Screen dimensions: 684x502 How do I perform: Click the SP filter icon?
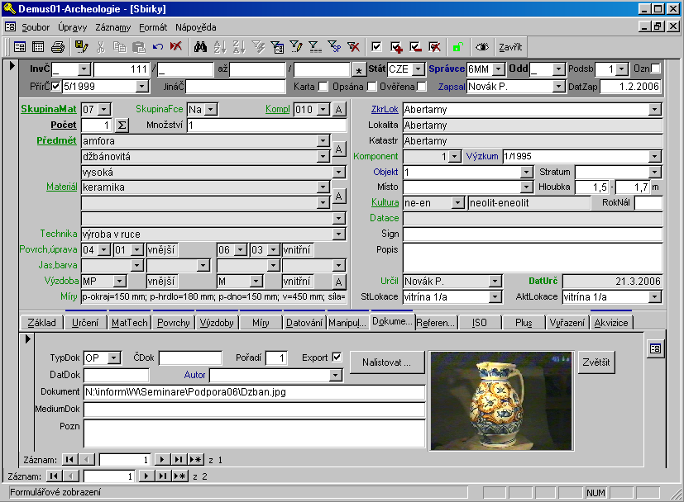coord(335,47)
